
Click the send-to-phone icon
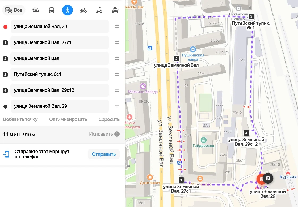[6, 154]
